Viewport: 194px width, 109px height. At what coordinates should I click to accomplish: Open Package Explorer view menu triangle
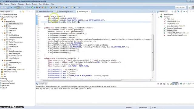[x=27, y=12]
